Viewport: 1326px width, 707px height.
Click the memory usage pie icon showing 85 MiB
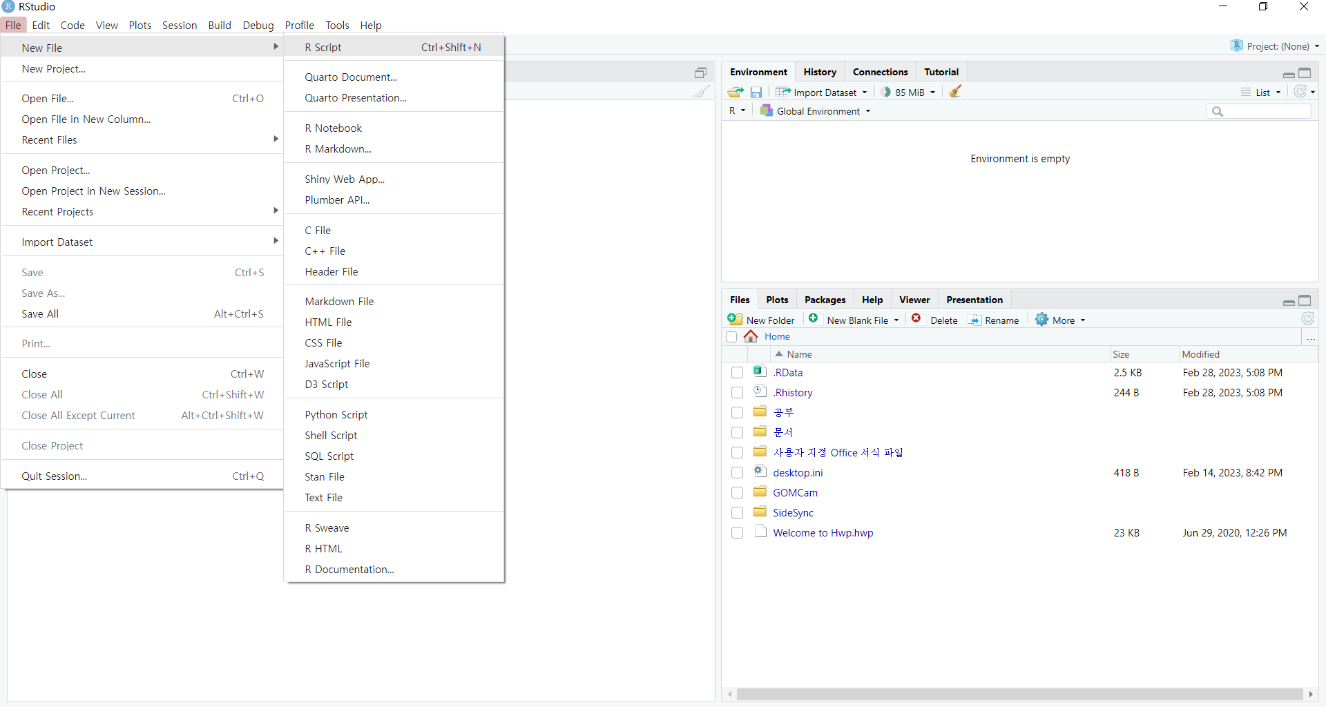(887, 92)
